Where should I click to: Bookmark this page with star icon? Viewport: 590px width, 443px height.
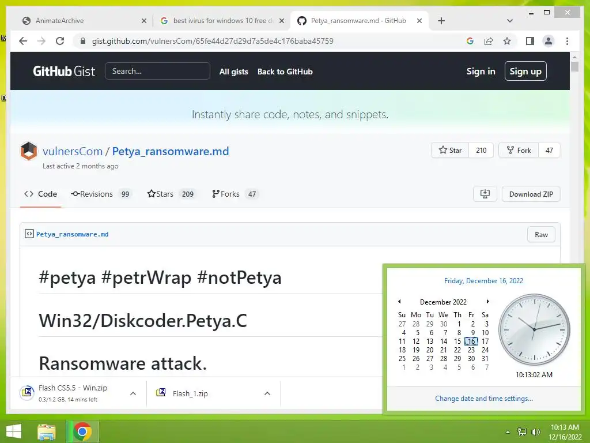pos(507,41)
